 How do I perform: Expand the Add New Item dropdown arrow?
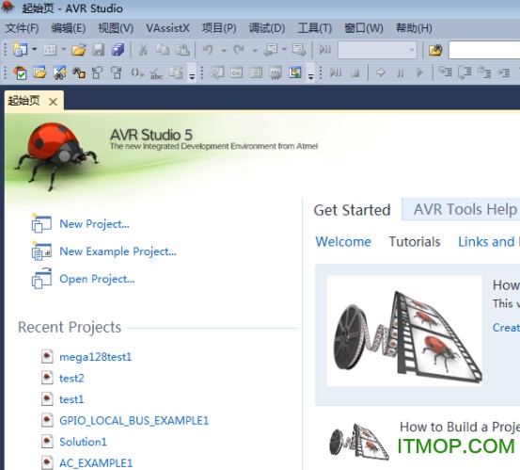(x=64, y=50)
